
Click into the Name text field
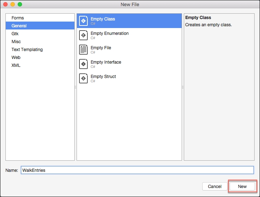pyautogui.click(x=137, y=170)
